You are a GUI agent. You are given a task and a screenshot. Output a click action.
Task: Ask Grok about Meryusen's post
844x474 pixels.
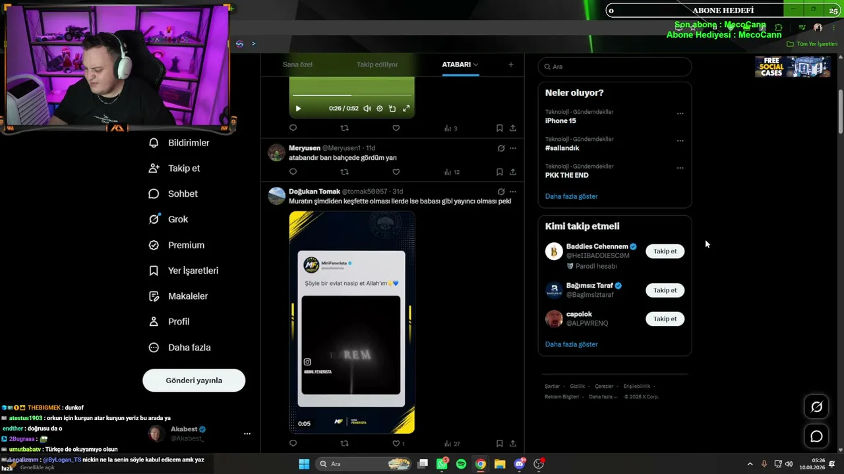point(501,148)
